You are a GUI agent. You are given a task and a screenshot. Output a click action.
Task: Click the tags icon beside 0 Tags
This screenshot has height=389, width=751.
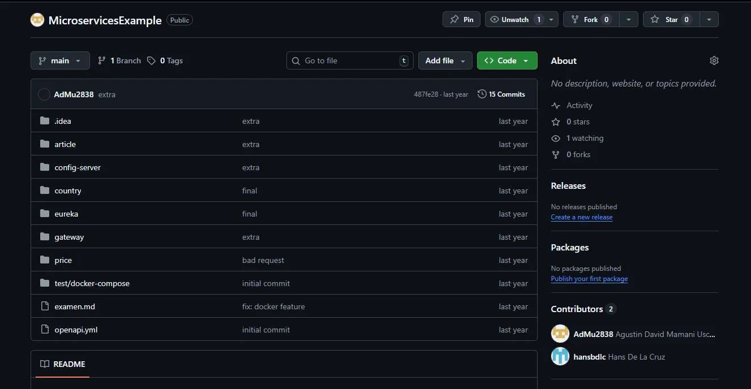pos(151,60)
